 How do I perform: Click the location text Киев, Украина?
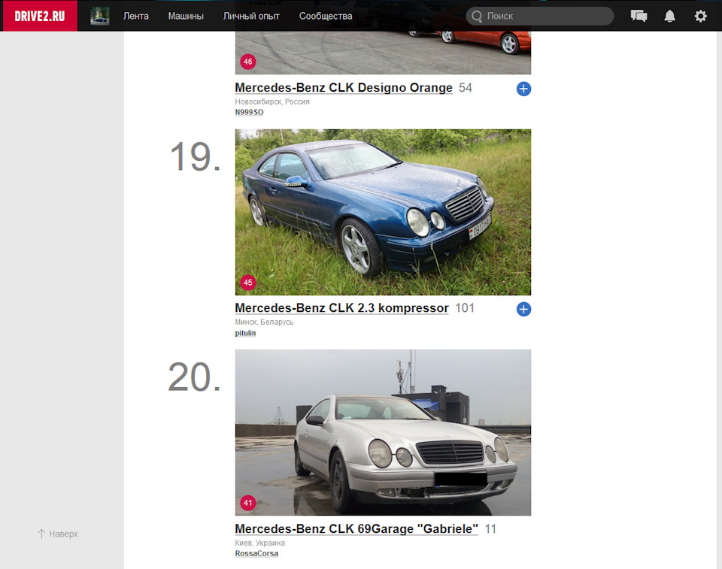point(259,543)
